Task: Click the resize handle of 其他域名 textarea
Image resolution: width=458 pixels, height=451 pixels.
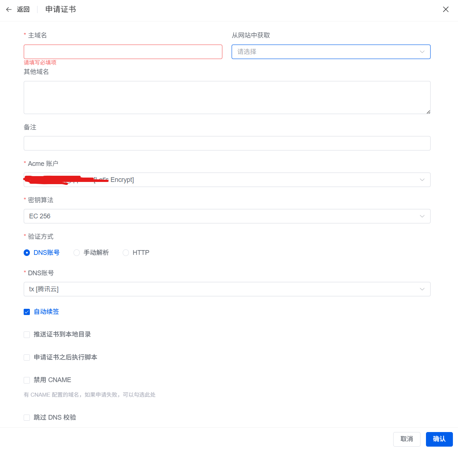Action: tap(429, 112)
